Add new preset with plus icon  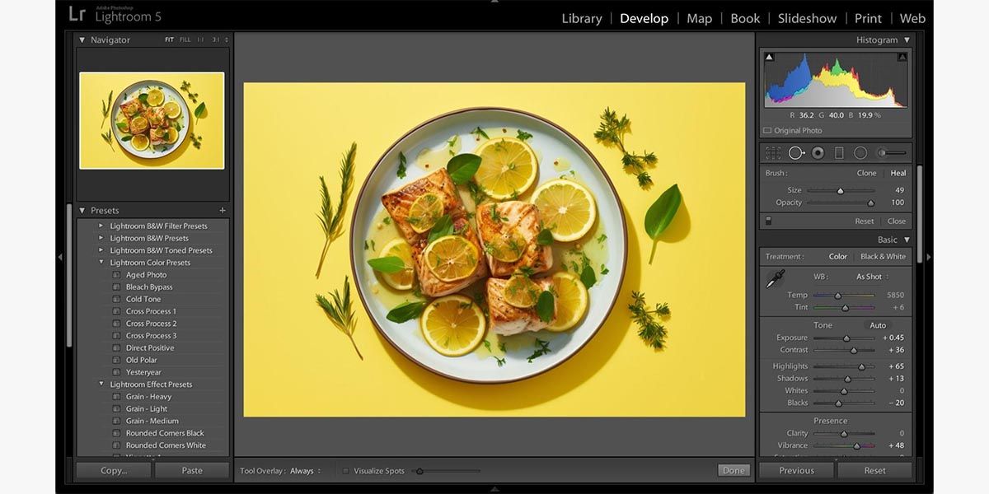point(223,211)
